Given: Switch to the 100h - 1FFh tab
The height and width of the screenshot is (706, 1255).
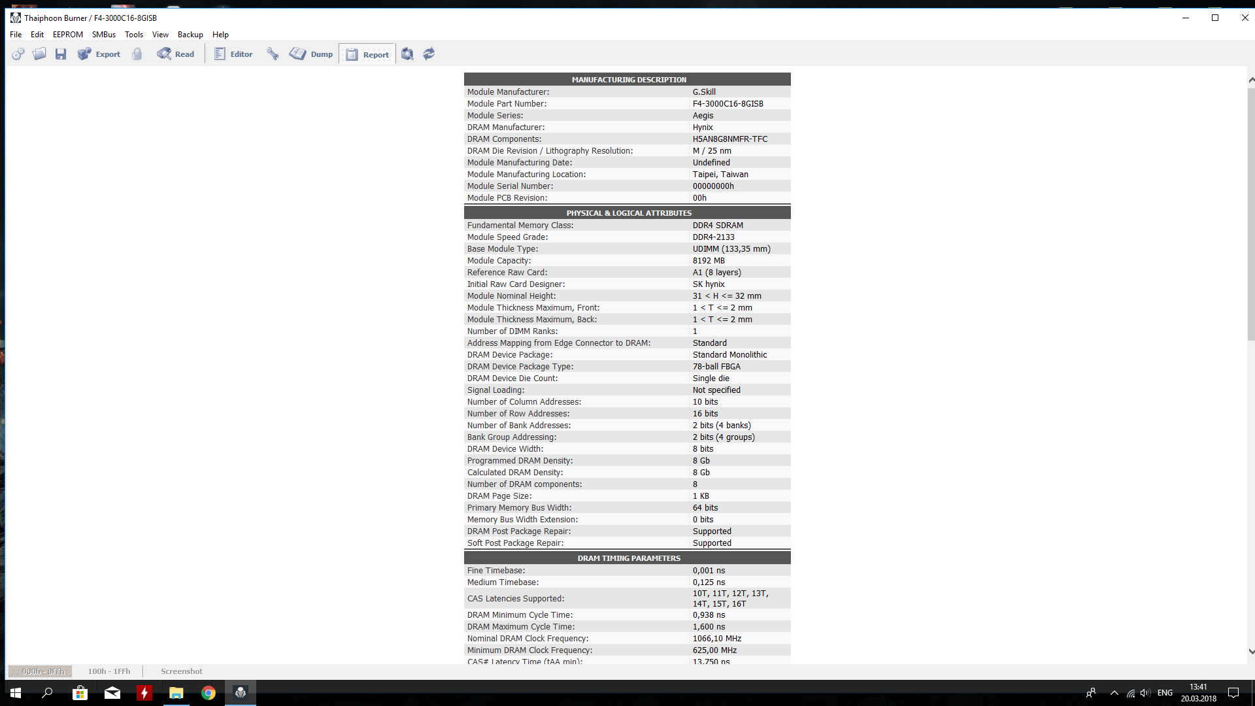Looking at the screenshot, I should [109, 671].
